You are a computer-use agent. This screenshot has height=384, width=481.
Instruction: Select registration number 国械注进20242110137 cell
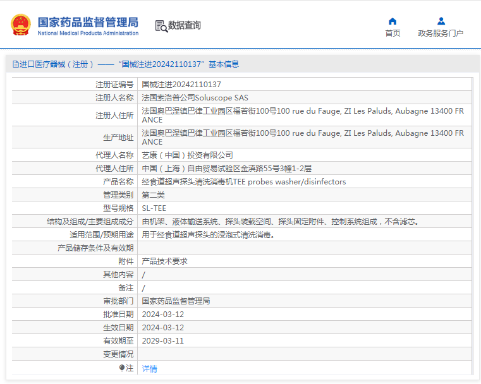pyautogui.click(x=181, y=84)
